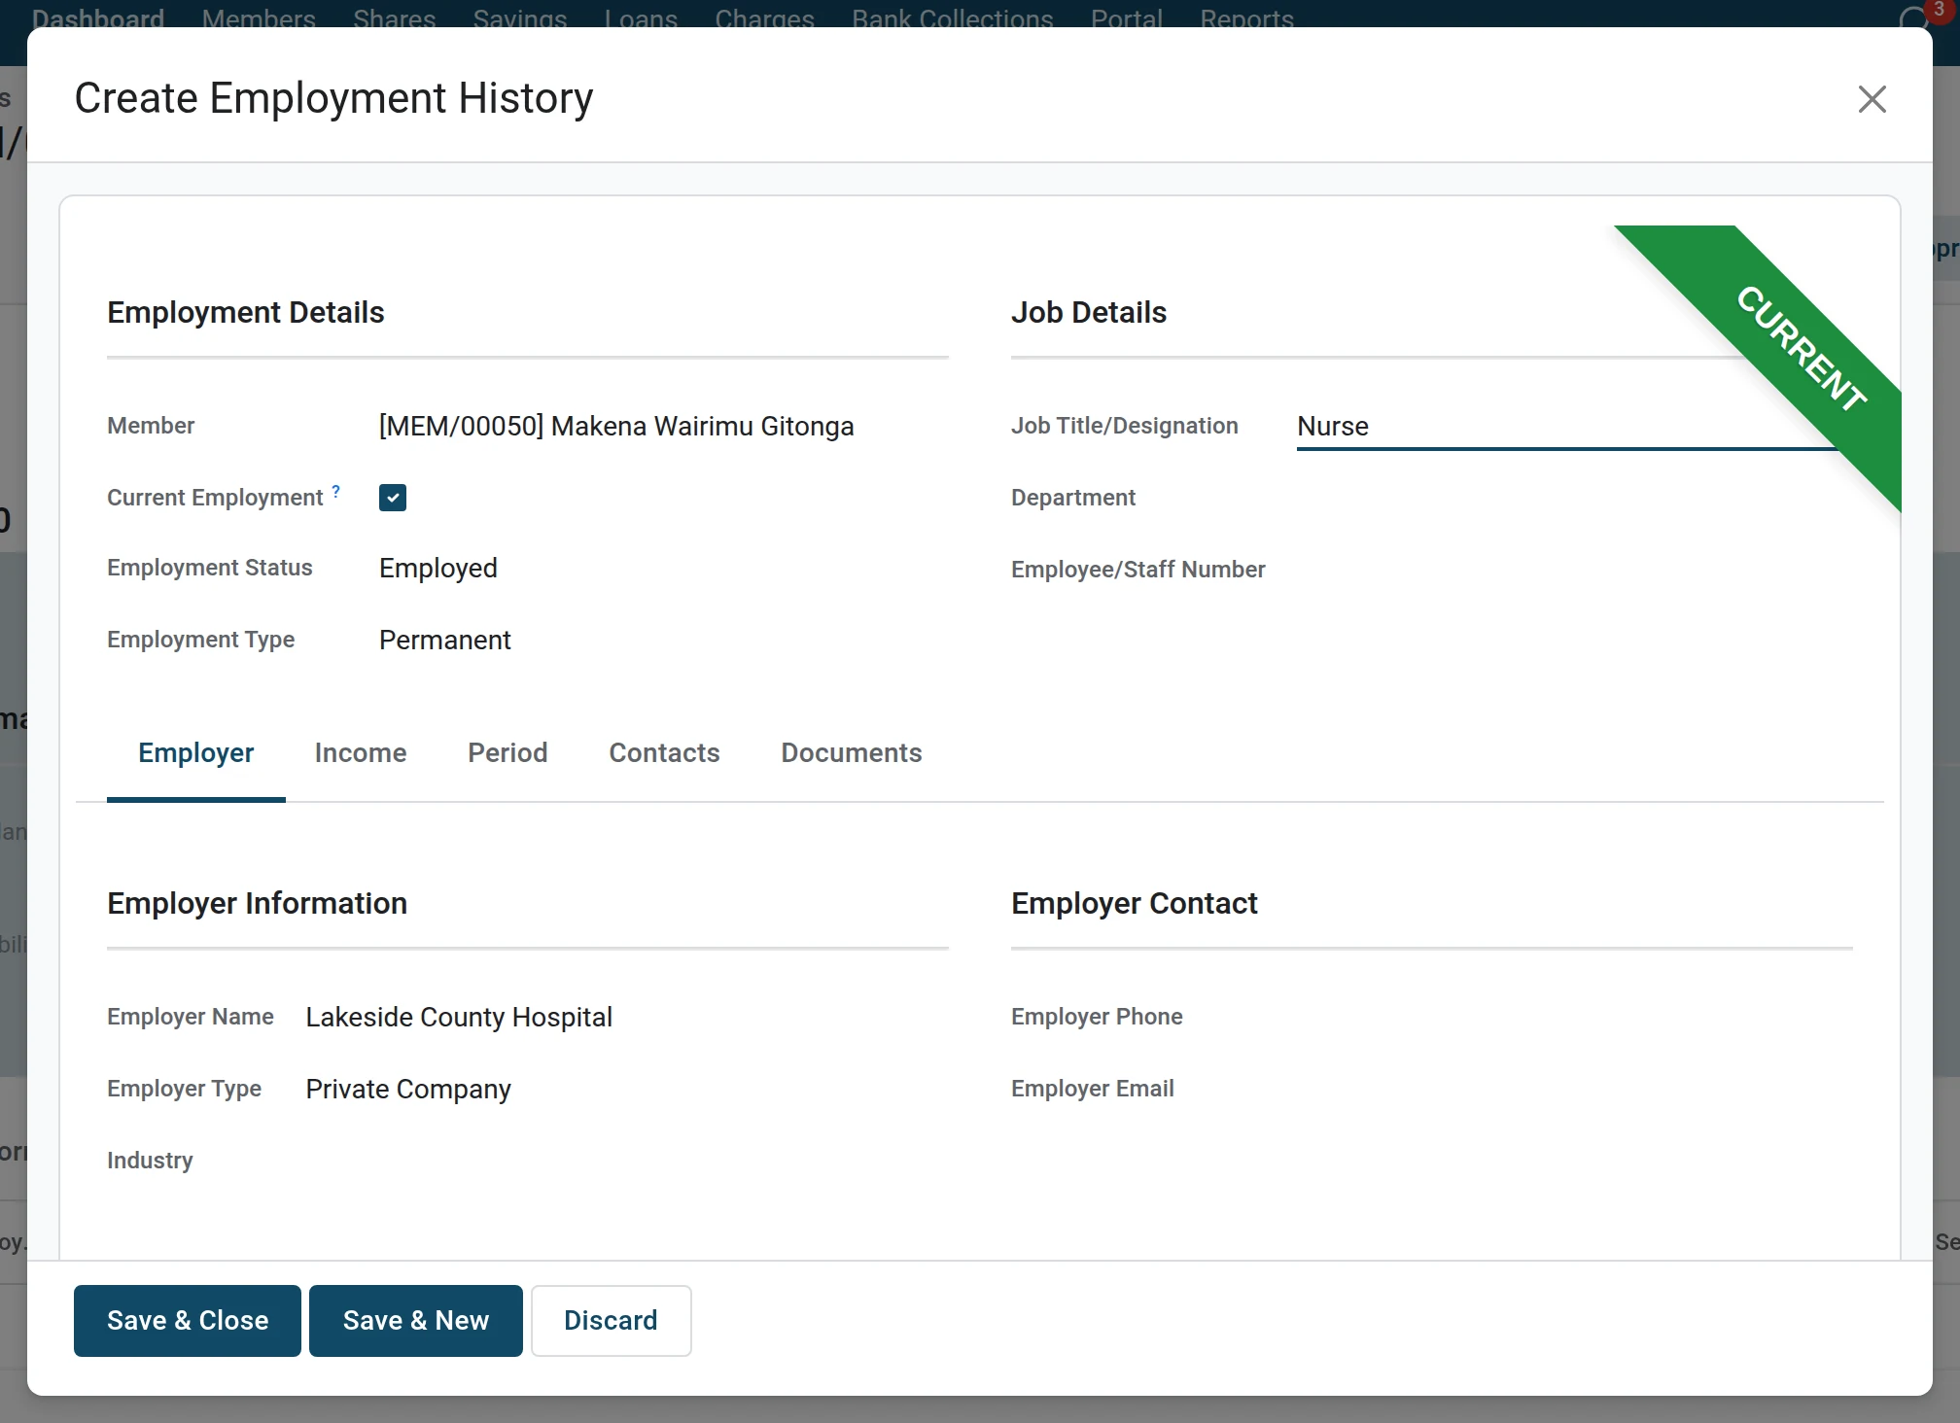Open the Period tab
The image size is (1960, 1423).
click(507, 752)
